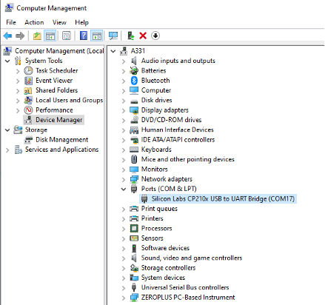The width and height of the screenshot is (325, 305).
Task: Click the Forward arrow toolbar icon
Action: tap(20, 36)
